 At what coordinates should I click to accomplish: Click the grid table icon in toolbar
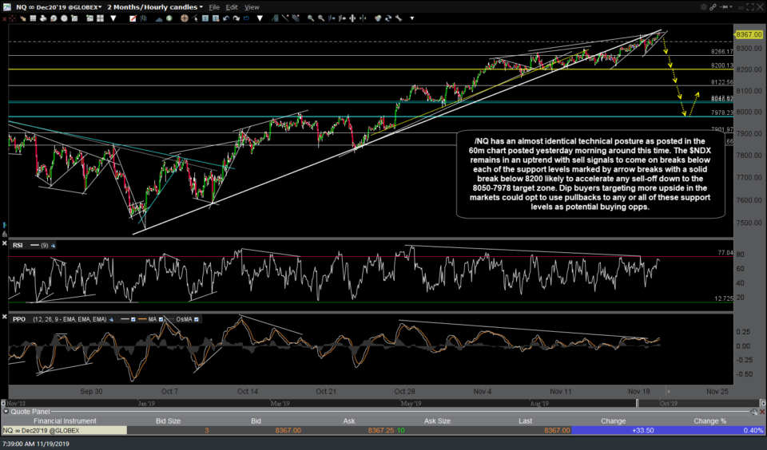[x=33, y=18]
